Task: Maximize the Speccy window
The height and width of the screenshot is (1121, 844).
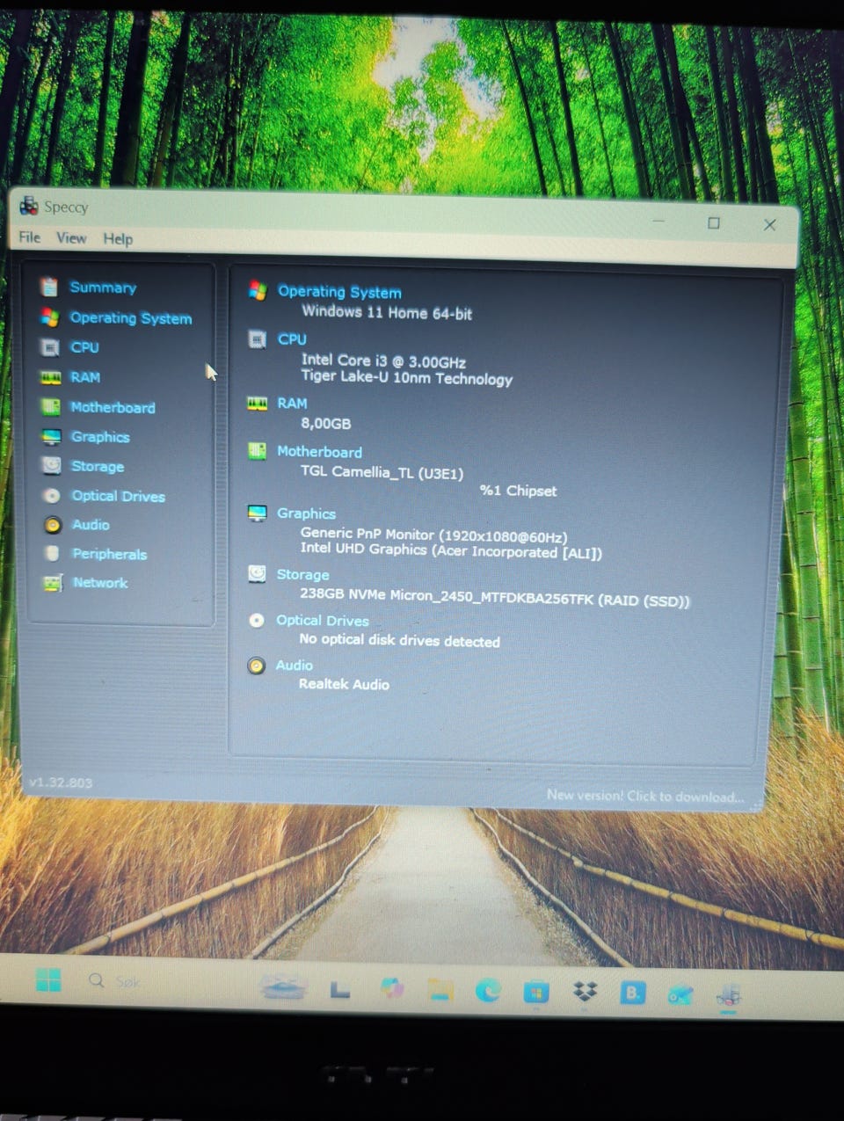Action: (x=714, y=222)
